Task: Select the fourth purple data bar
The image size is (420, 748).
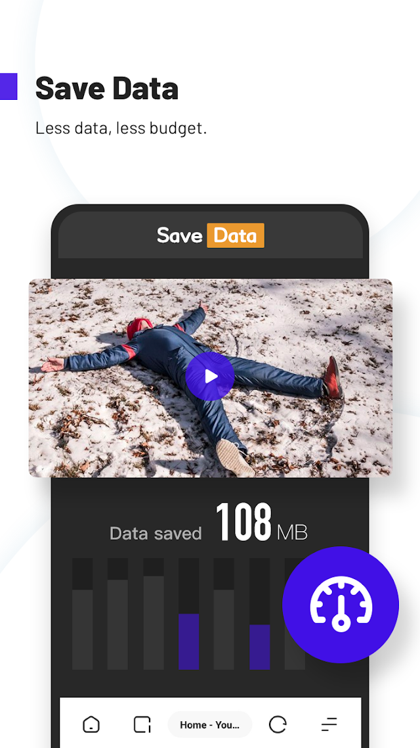Action: point(188,642)
